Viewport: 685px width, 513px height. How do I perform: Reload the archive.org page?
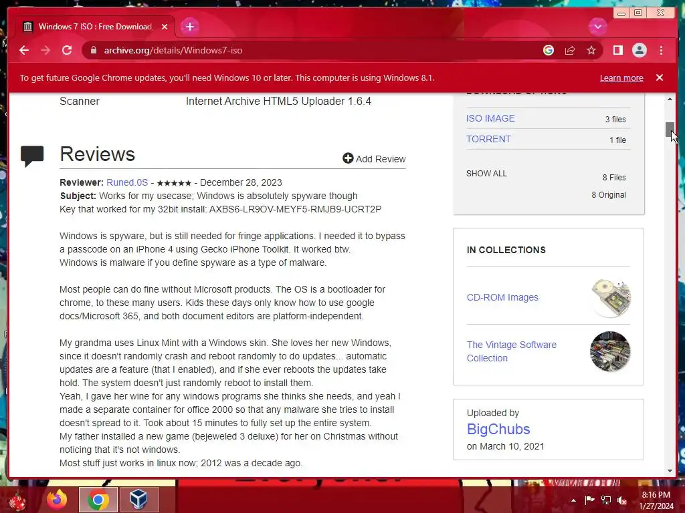click(x=67, y=50)
